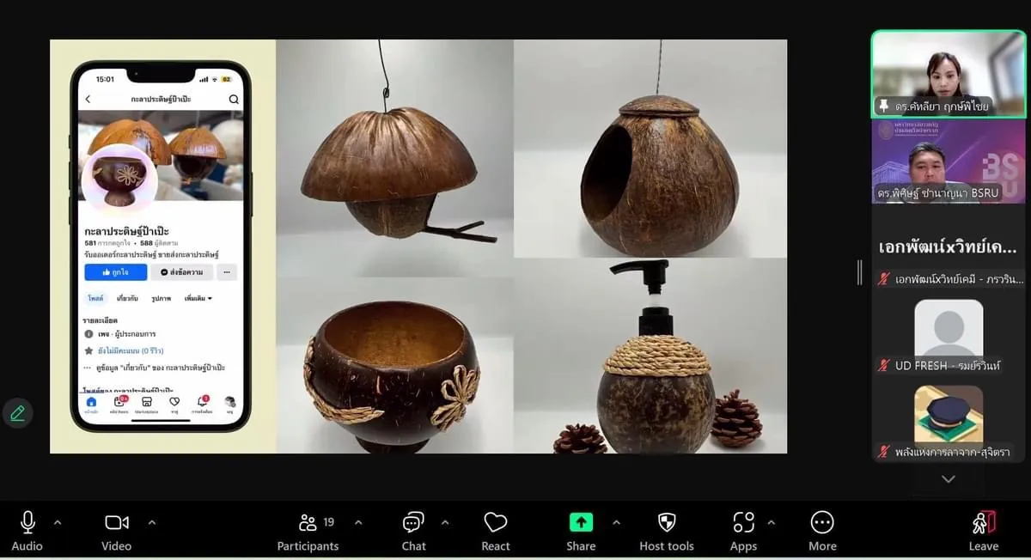Click the Audio microphone icon
Image resolution: width=1031 pixels, height=560 pixels.
(x=27, y=523)
